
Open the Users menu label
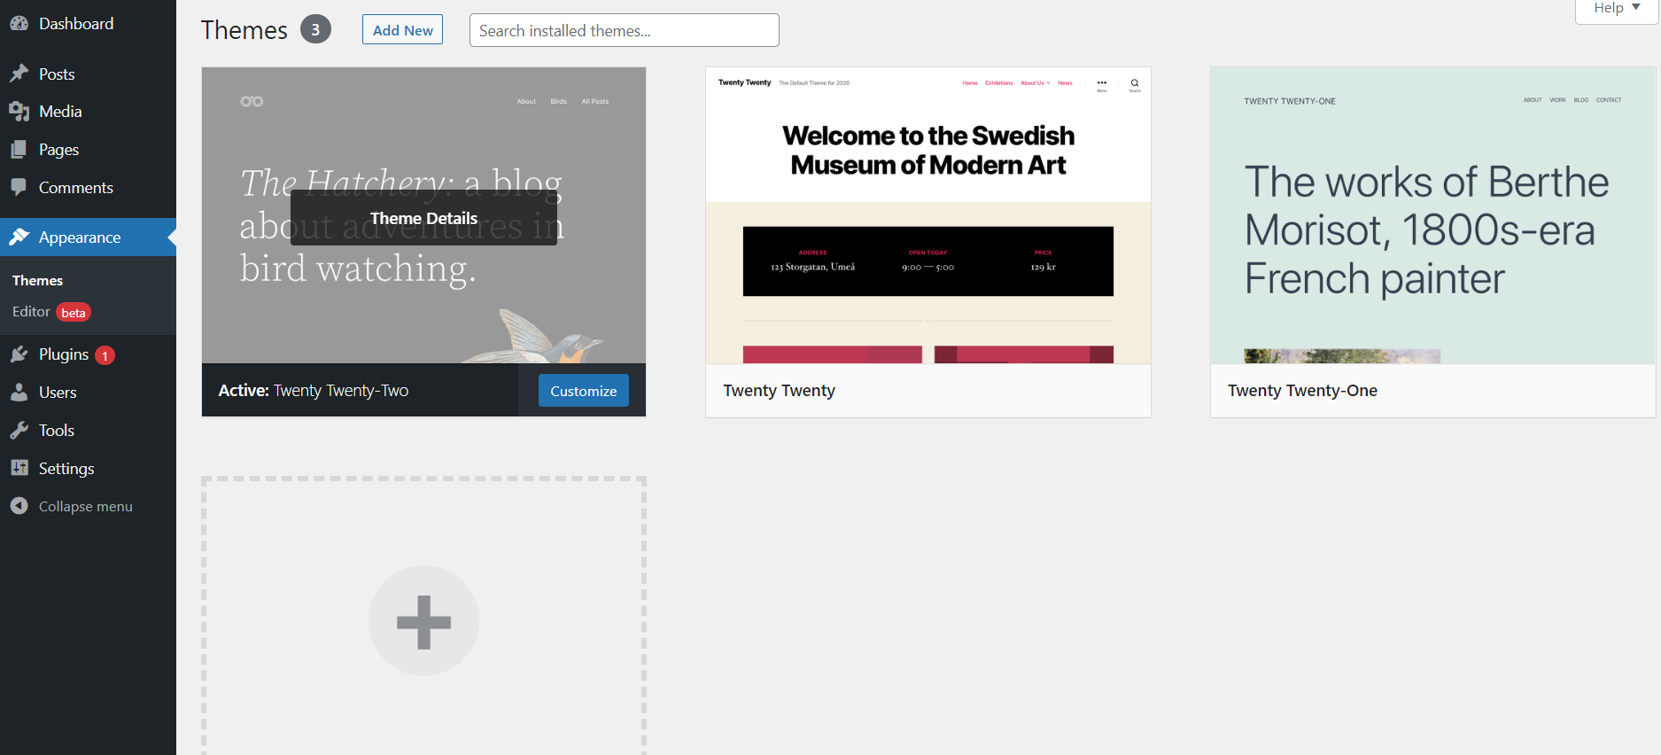click(58, 393)
